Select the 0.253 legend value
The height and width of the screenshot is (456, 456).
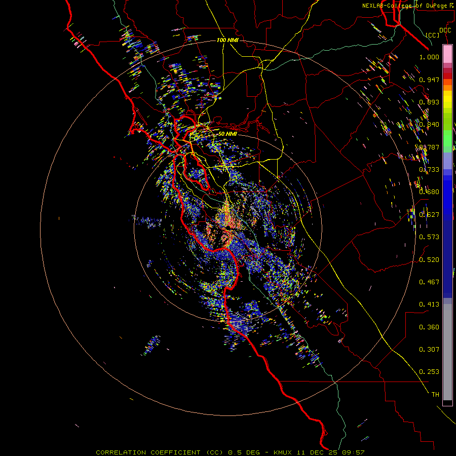[429, 372]
